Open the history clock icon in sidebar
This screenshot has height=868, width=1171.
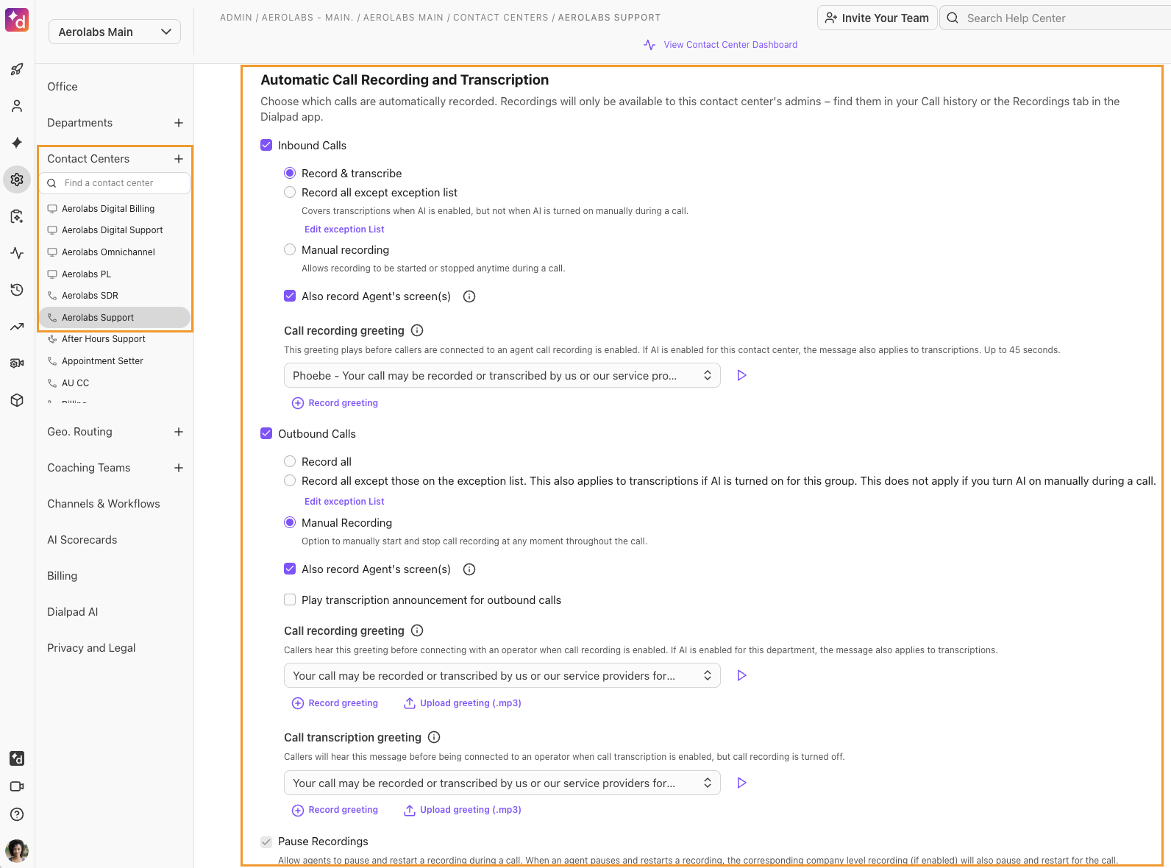tap(17, 290)
